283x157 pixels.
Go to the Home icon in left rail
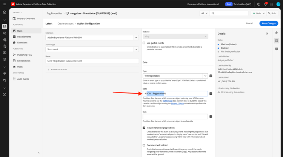(5, 12)
